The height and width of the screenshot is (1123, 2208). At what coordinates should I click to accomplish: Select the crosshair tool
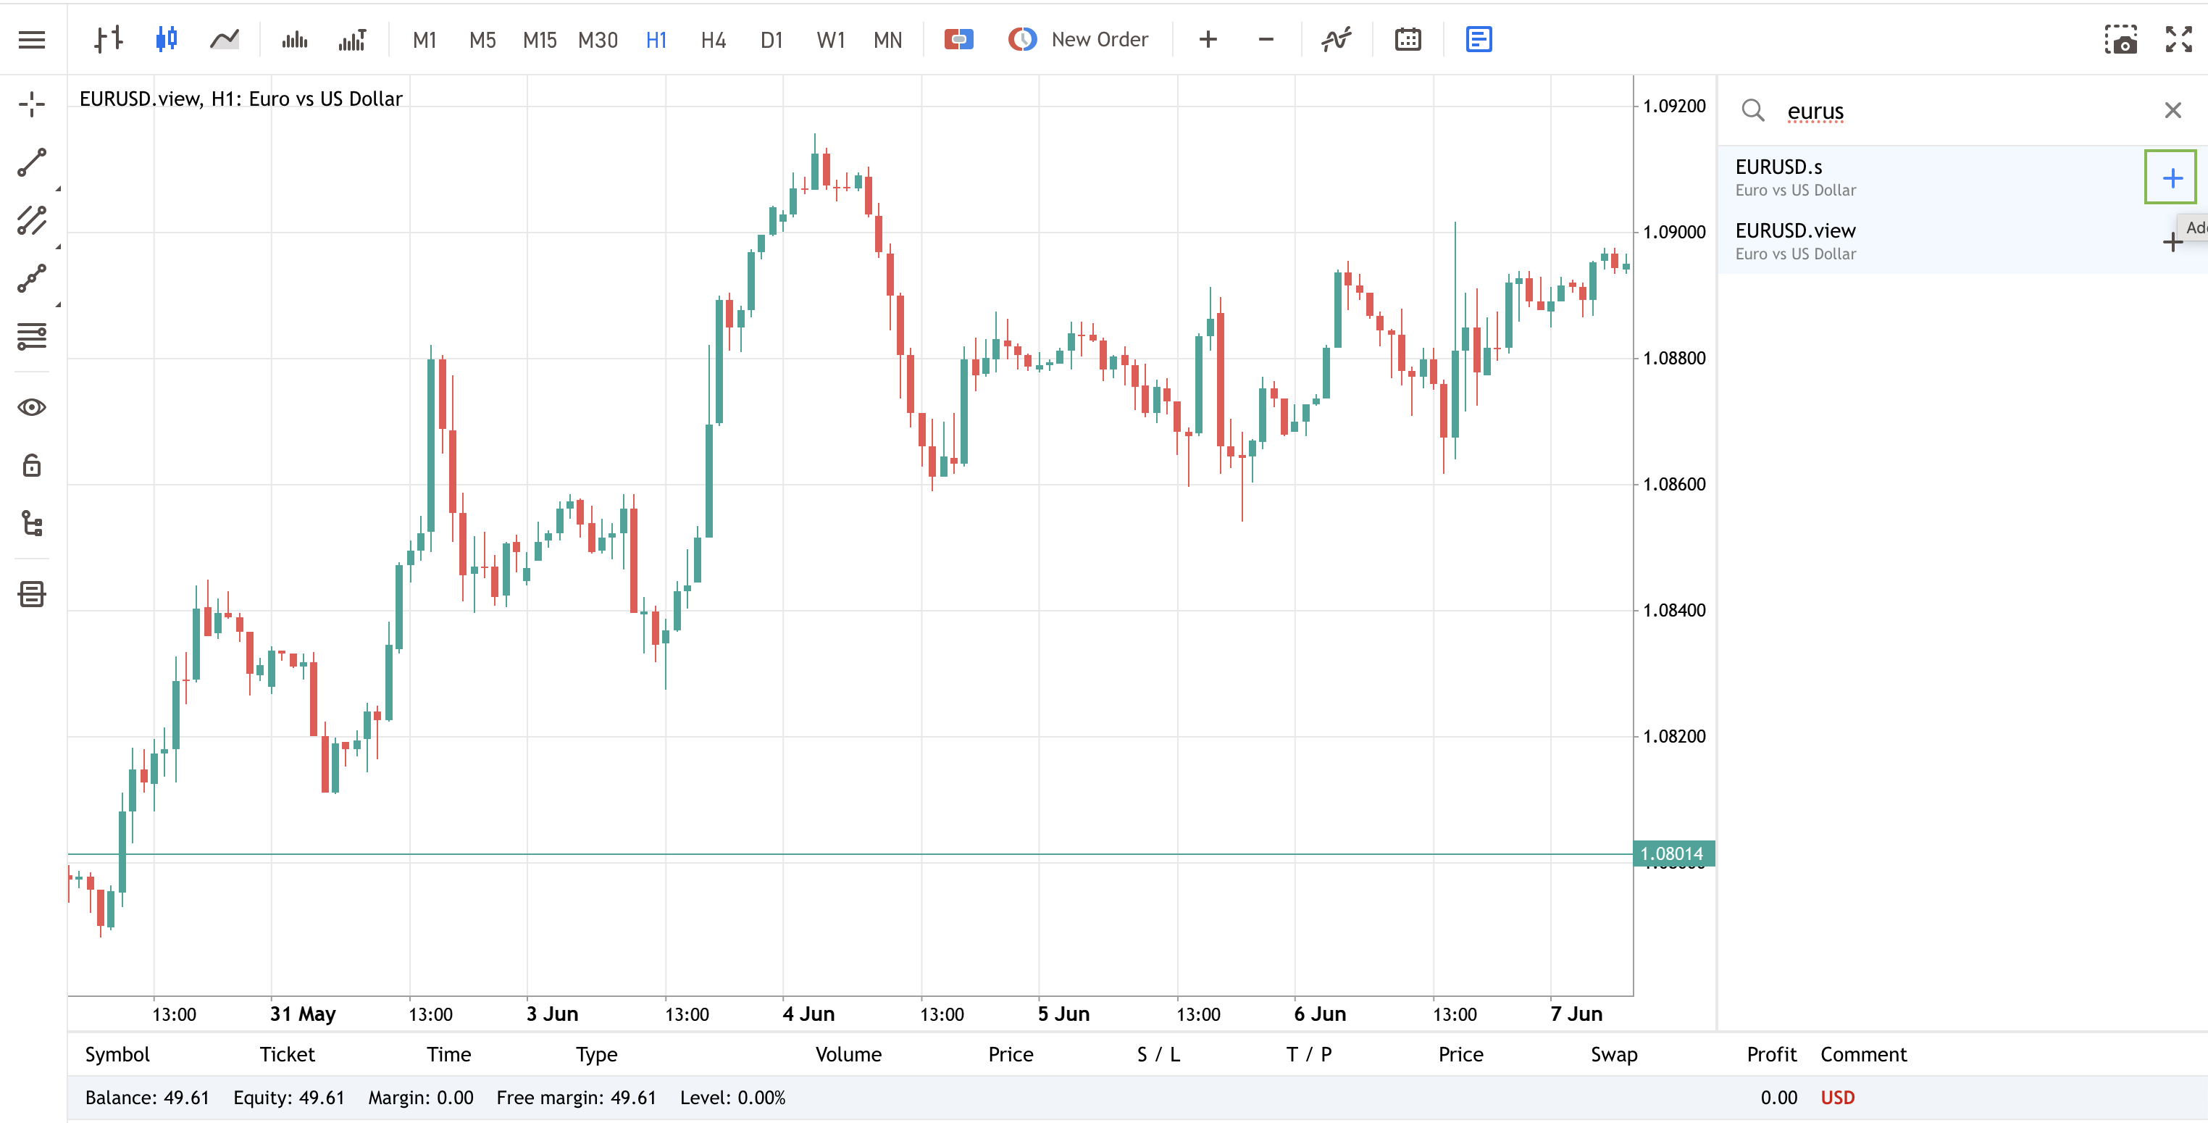[32, 104]
